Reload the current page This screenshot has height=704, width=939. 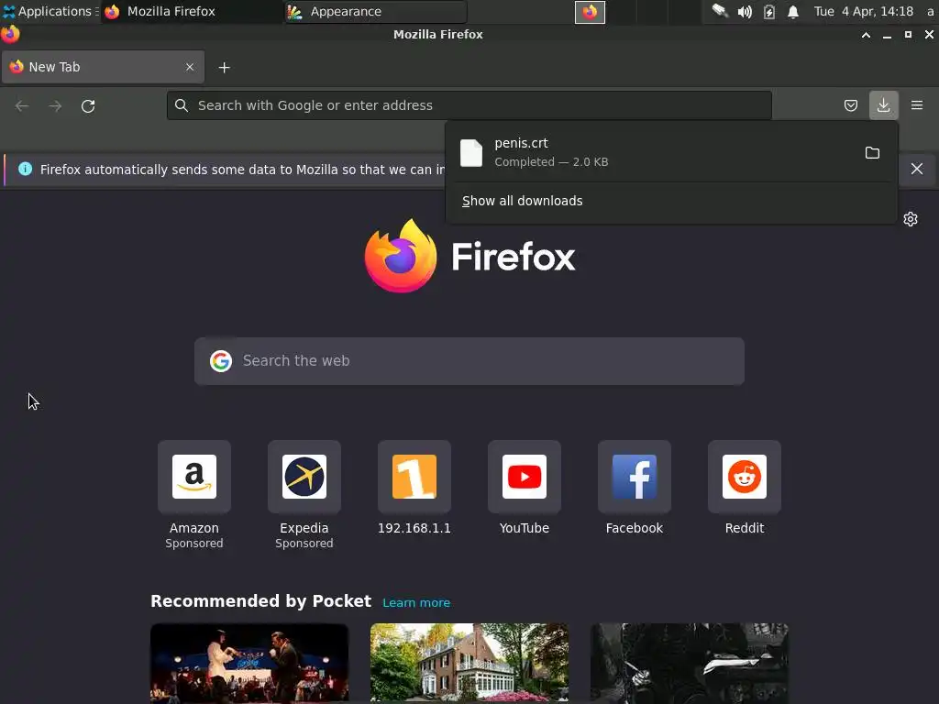[88, 106]
